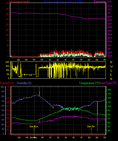Screen dimensions: 118x141
Task: Click hour label 06 under the windspeed chart
Action: point(34,60)
